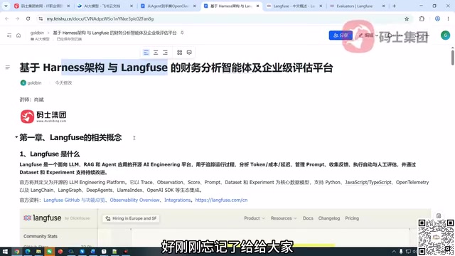This screenshot has height=256, width=455.
Task: Open the Product dropdown in langfuse image
Action: coord(255,218)
